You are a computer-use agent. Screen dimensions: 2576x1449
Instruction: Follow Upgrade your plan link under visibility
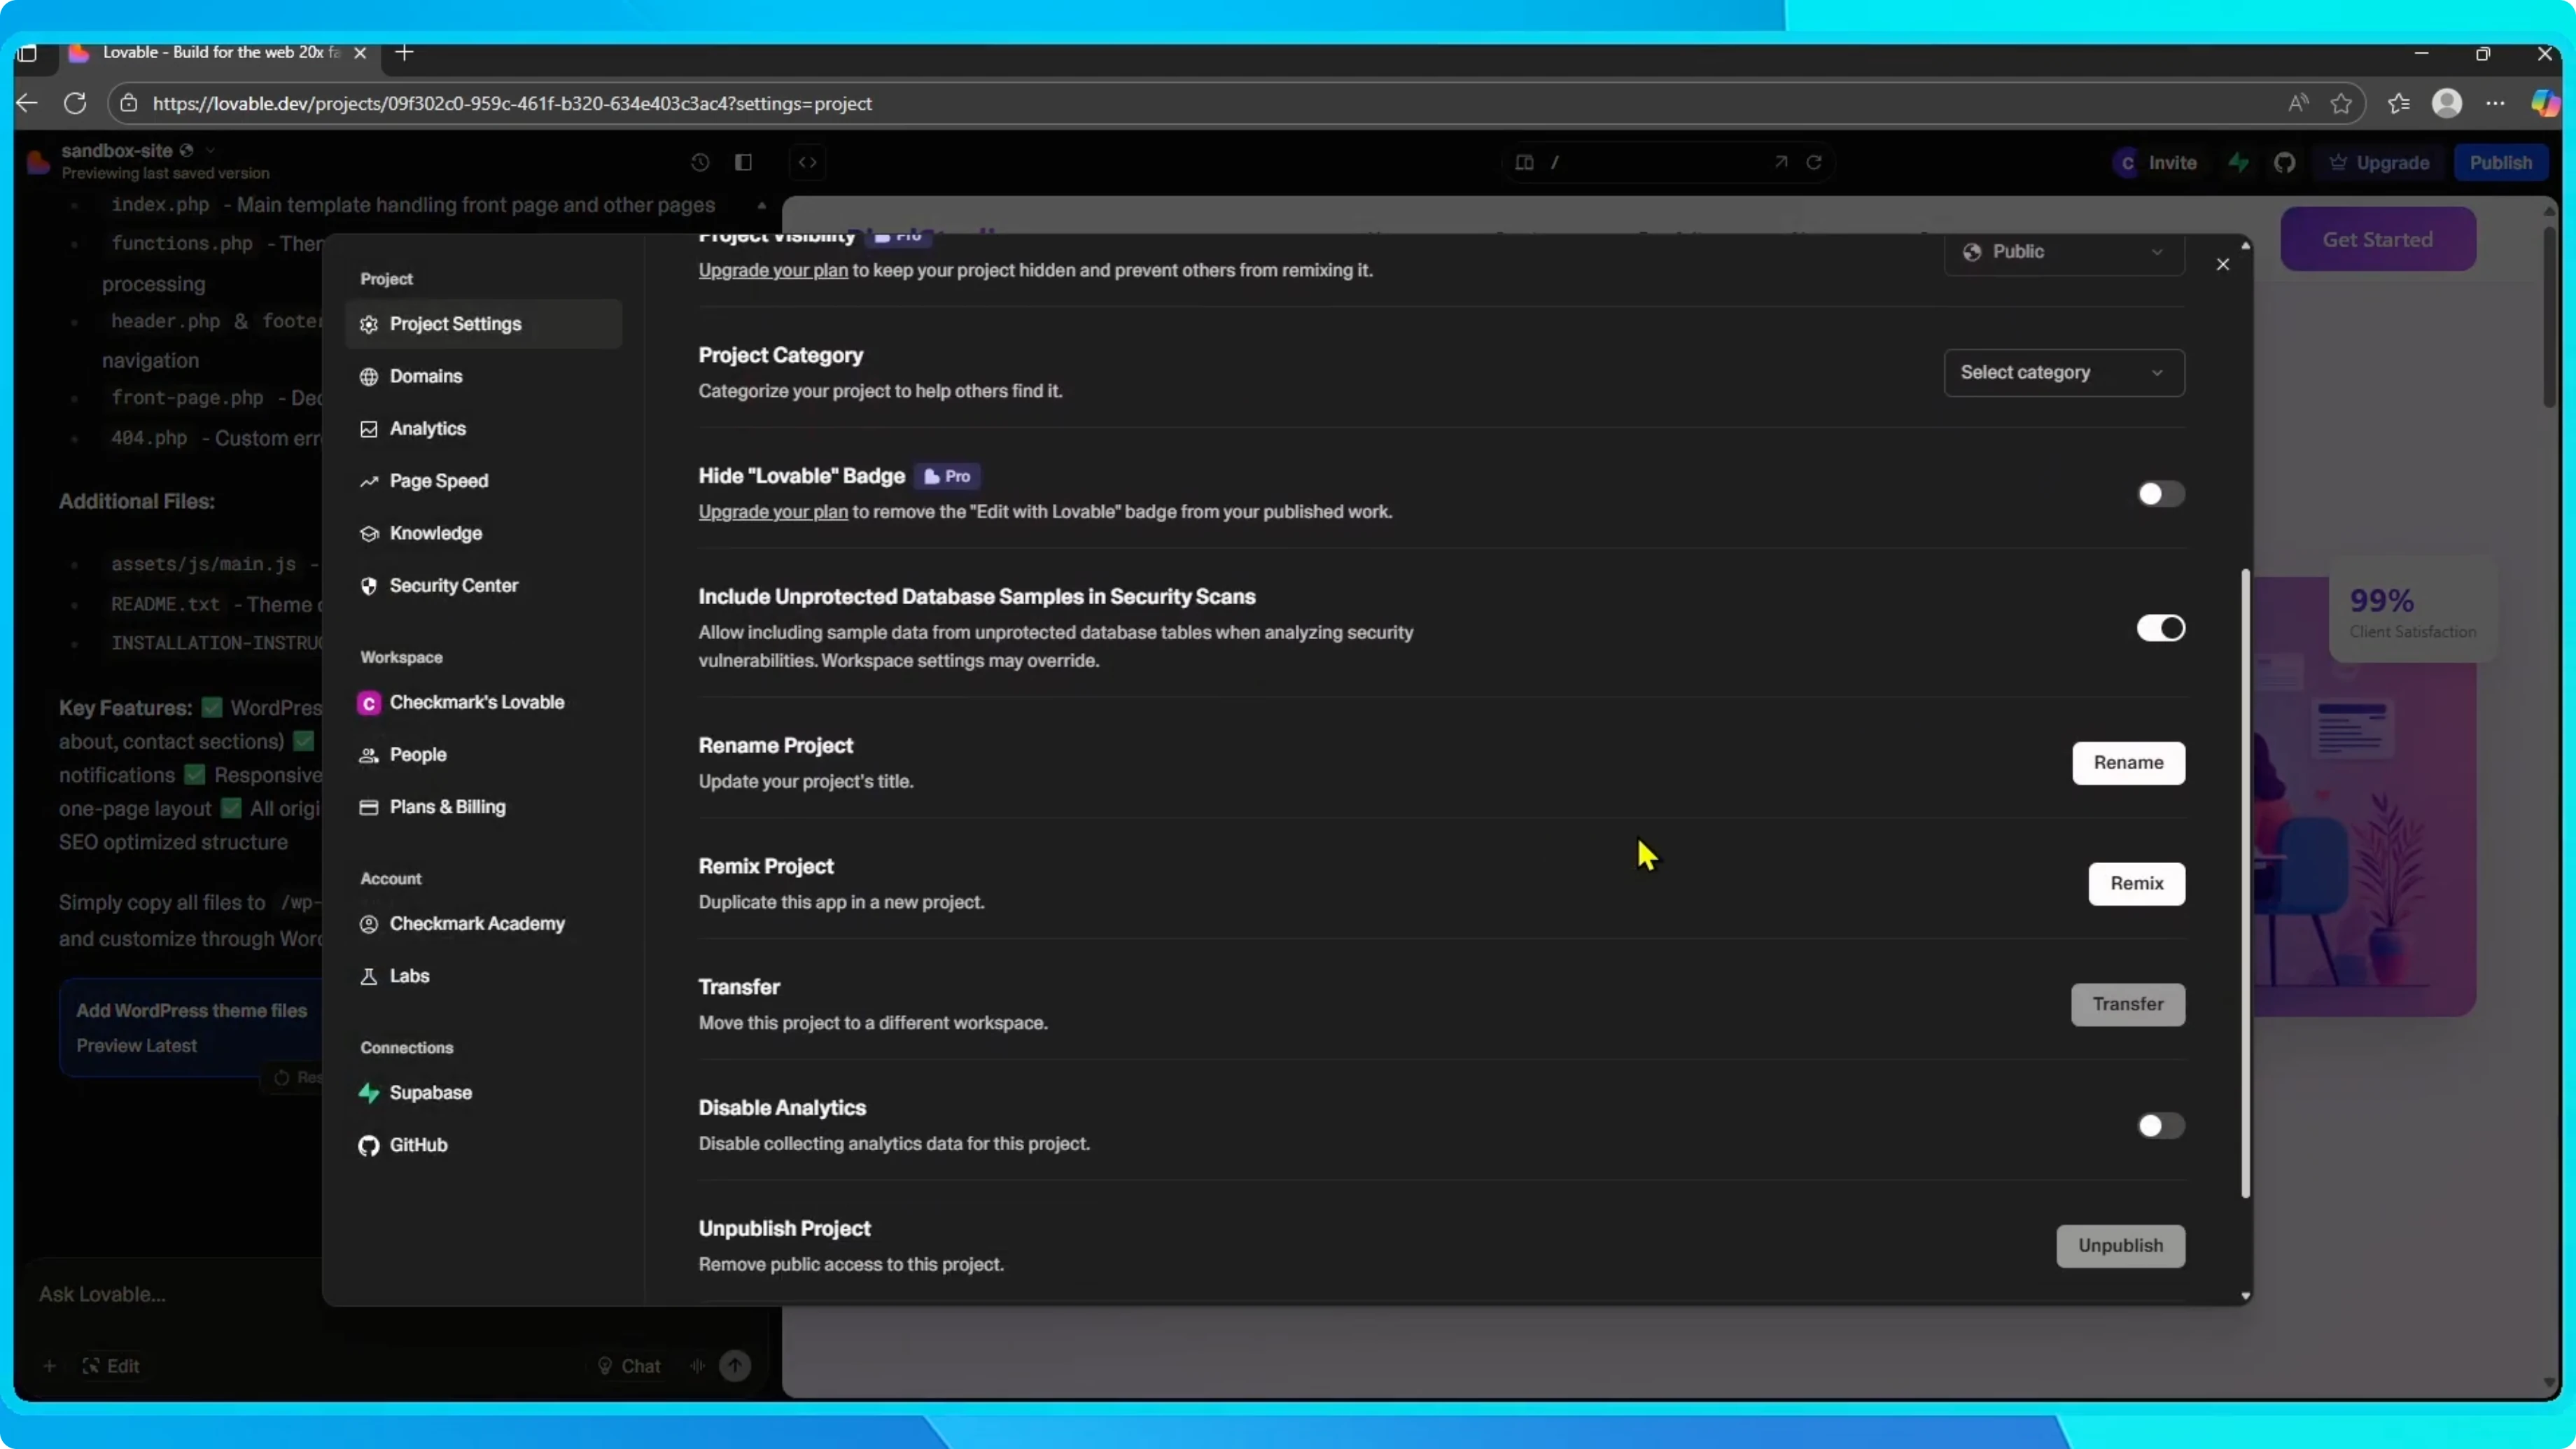[773, 270]
